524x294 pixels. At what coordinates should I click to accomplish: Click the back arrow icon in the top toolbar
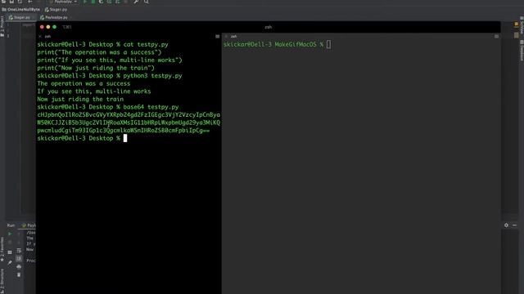pyautogui.click(x=30, y=2)
